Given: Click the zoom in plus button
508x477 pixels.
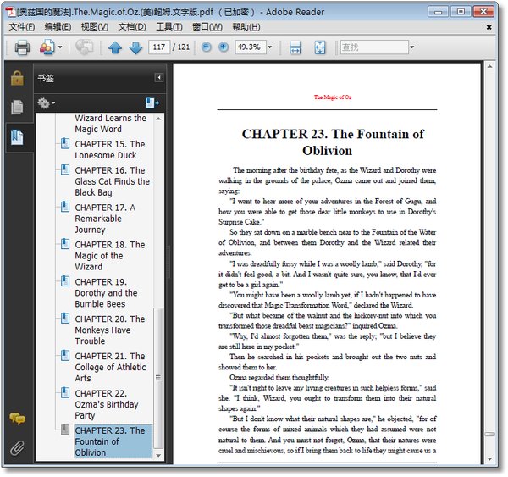Looking at the screenshot, I should tap(224, 47).
